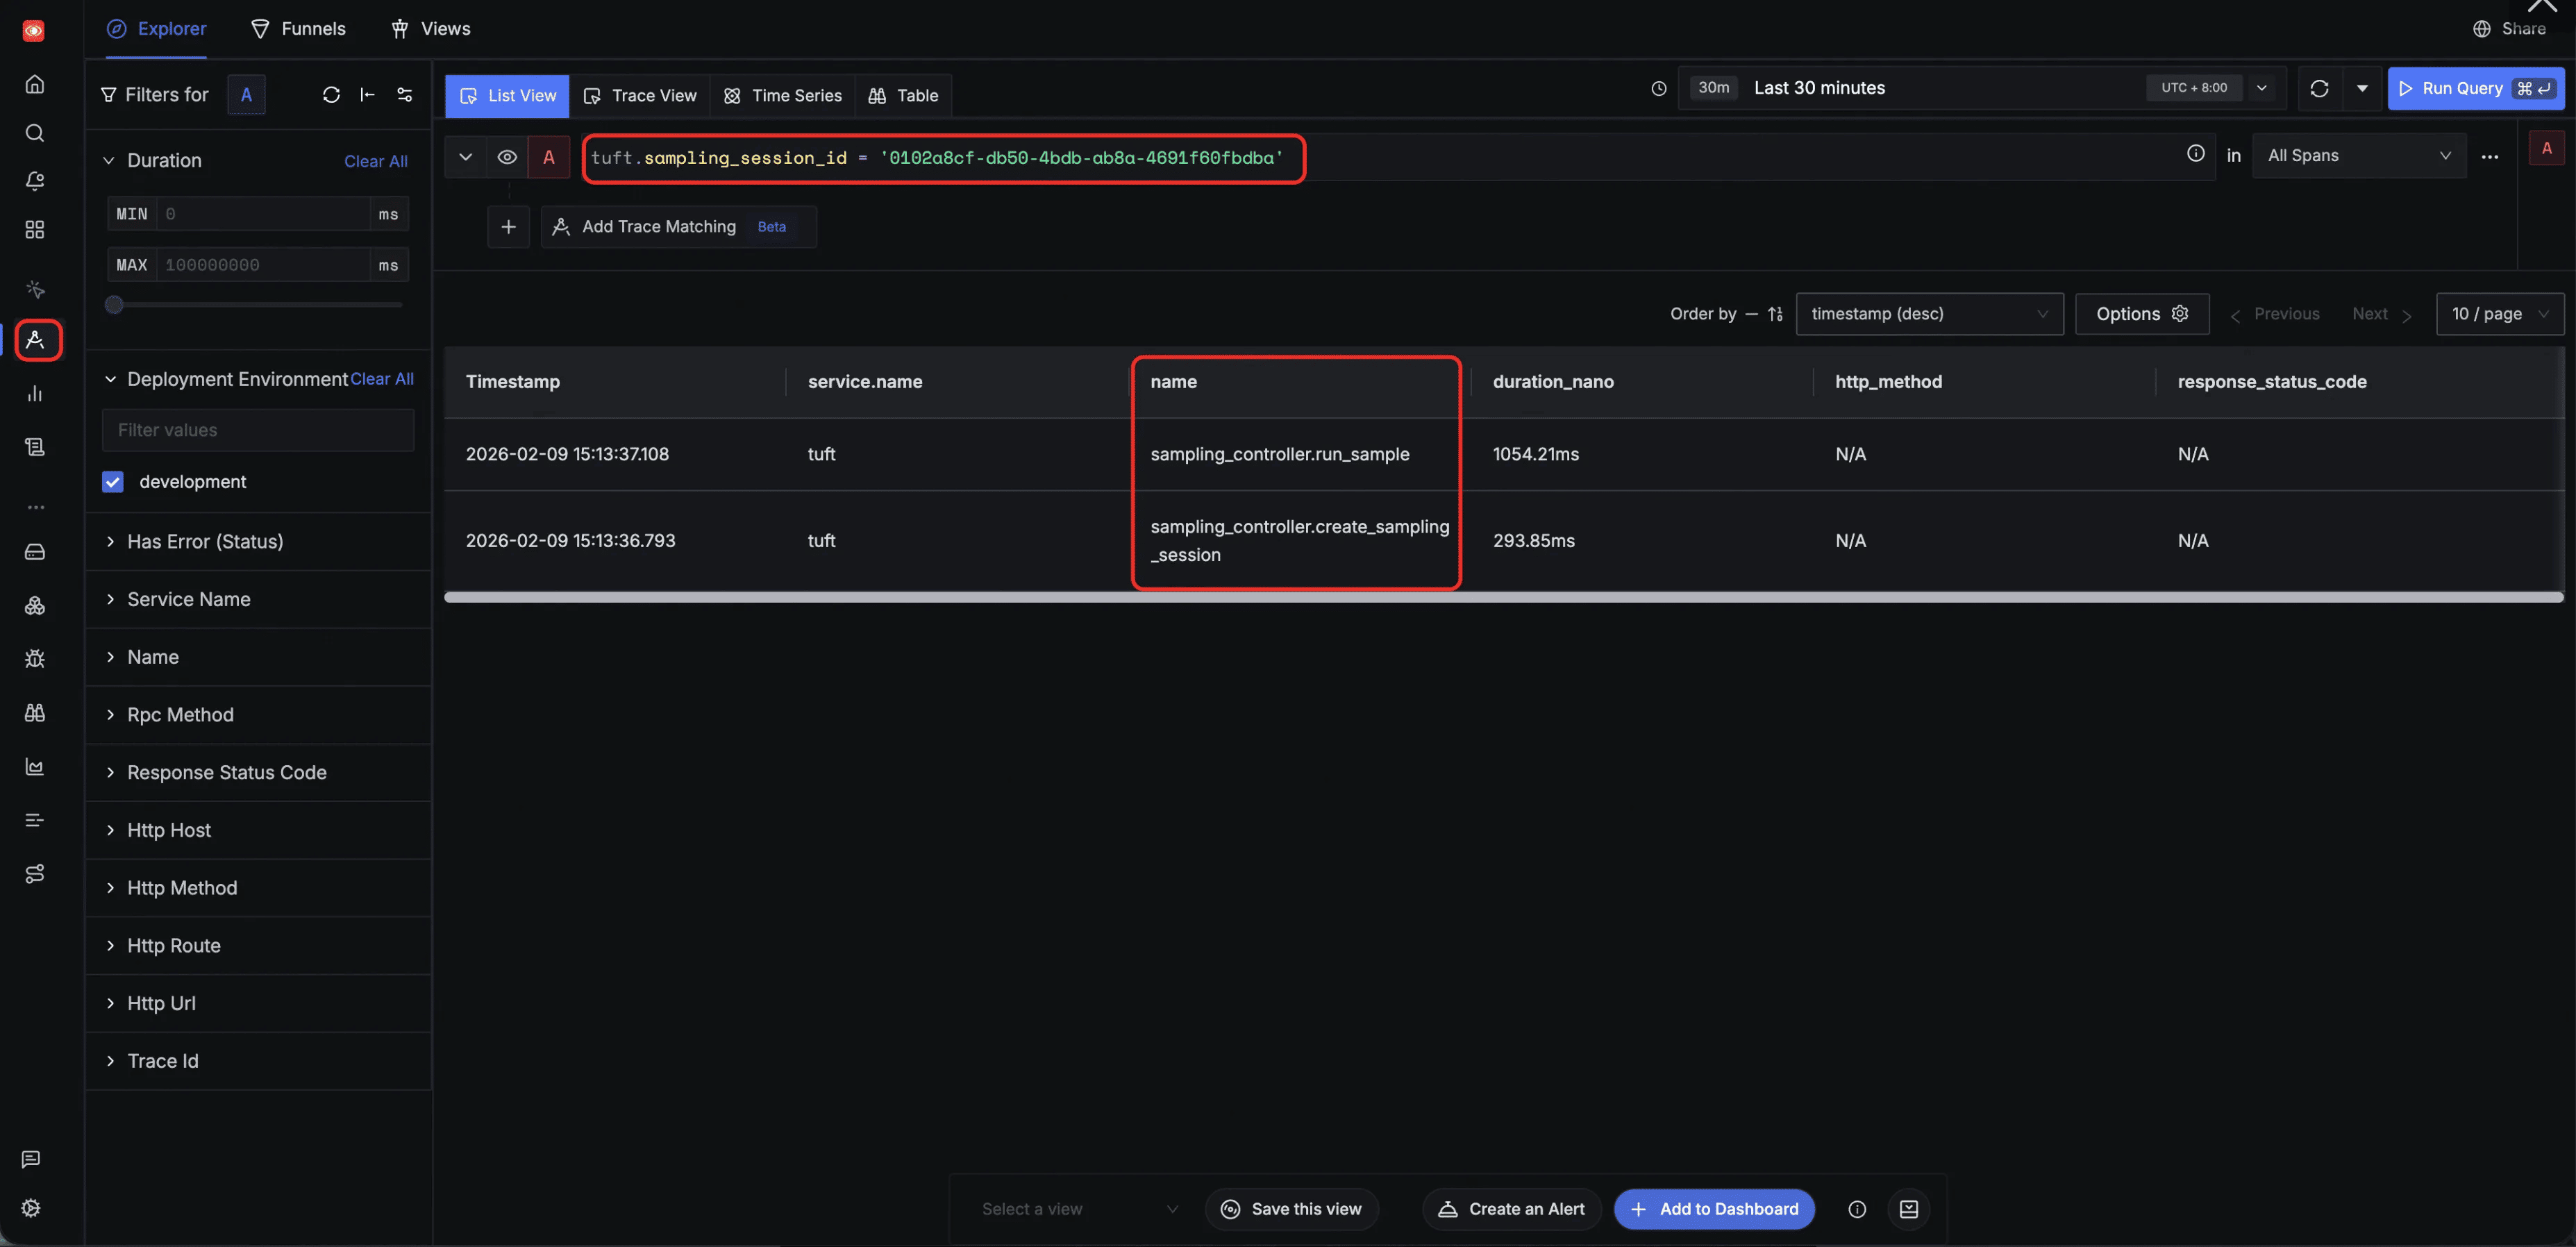Clear All duration filters
Image resolution: width=2576 pixels, height=1247 pixels.
pos(375,160)
